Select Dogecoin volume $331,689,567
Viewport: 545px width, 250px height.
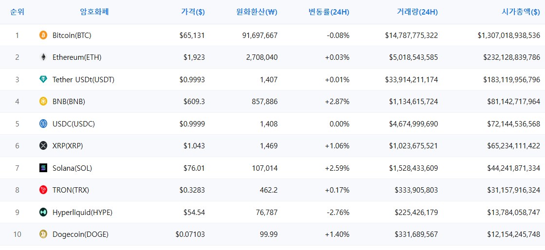417,234
